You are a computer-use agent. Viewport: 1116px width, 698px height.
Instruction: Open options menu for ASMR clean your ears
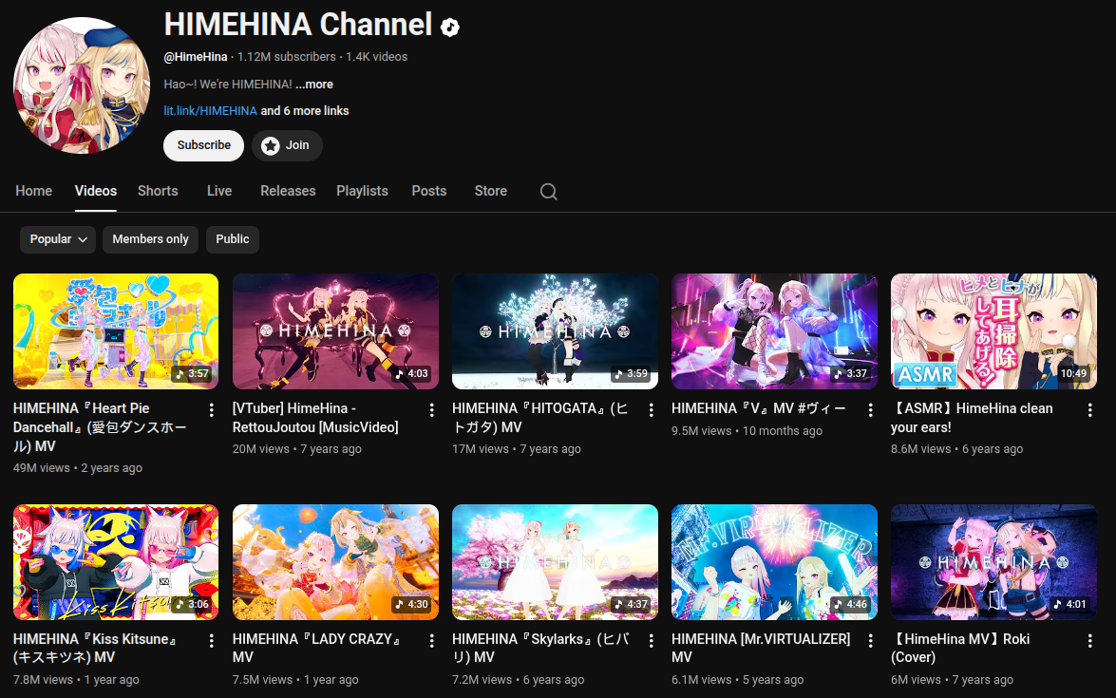click(x=1089, y=410)
